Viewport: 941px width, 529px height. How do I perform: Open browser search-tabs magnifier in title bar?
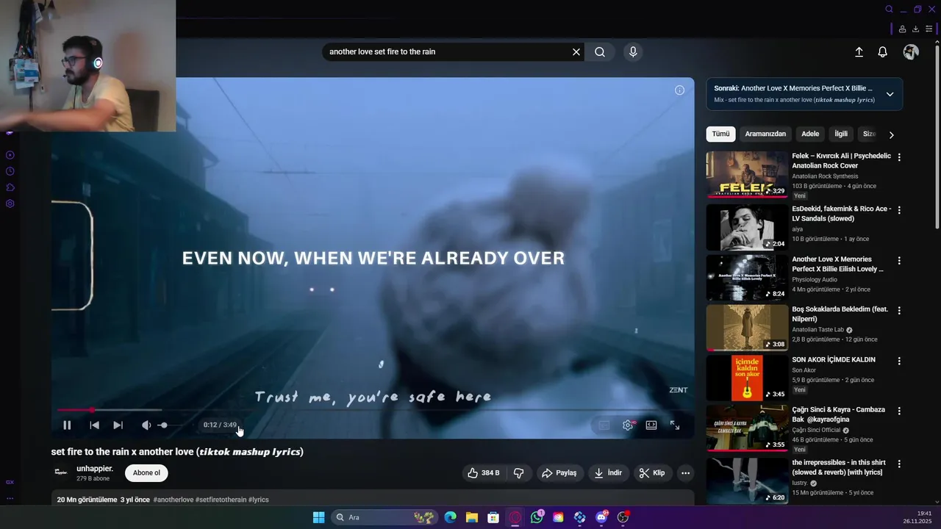point(889,10)
